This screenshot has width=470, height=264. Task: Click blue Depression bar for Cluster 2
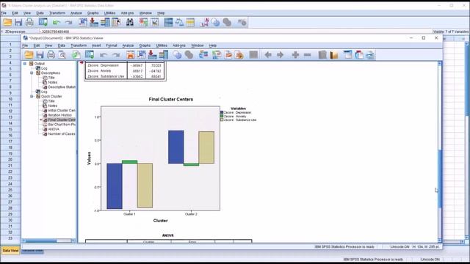pos(176,147)
